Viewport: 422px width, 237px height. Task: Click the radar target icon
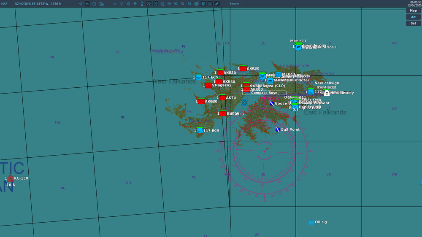[197, 4]
